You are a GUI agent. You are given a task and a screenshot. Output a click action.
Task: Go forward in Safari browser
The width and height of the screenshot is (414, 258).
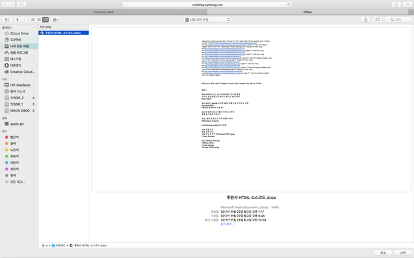11,5
